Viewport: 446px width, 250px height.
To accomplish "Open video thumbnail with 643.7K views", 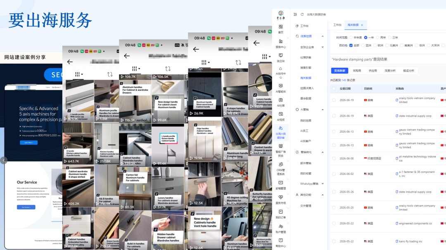I will [78, 143].
